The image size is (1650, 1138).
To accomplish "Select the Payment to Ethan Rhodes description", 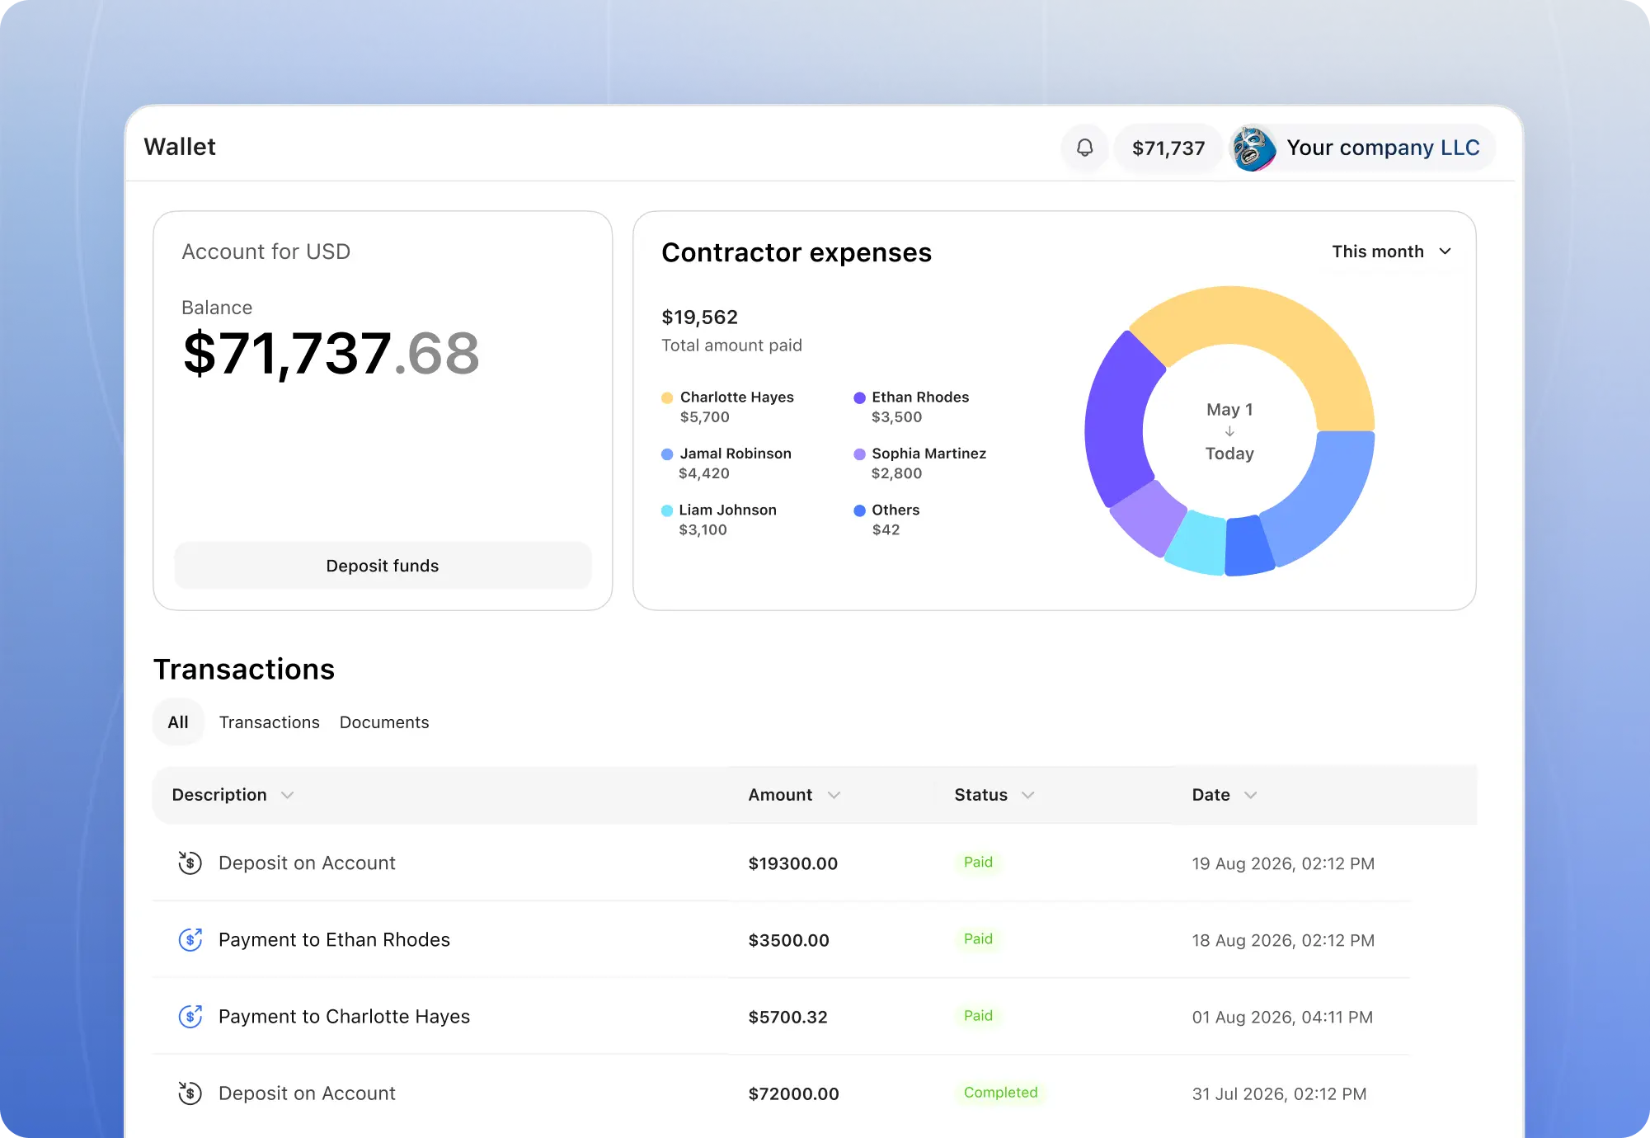I will (334, 940).
